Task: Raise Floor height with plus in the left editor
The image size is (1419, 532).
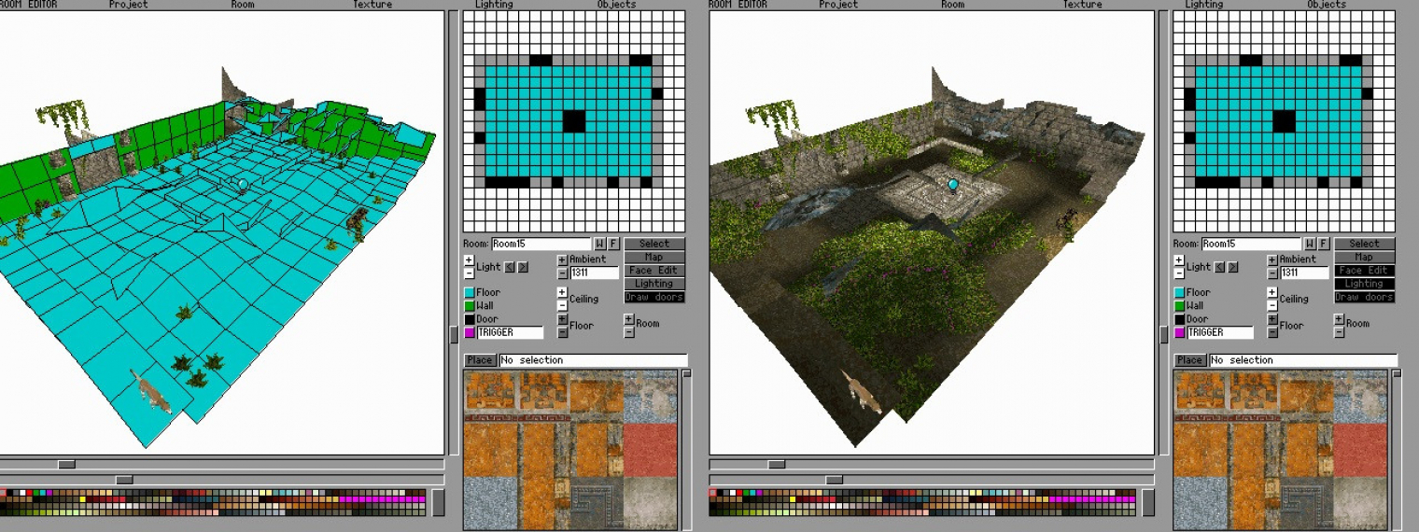Action: [x=562, y=319]
